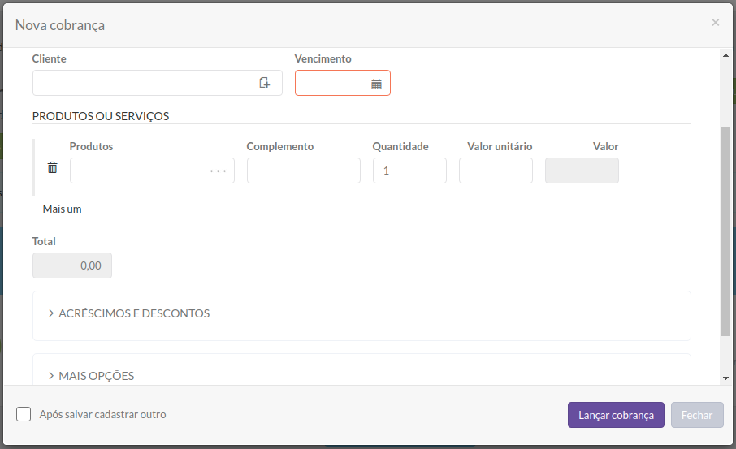Click the 'Total' label

pos(44,241)
